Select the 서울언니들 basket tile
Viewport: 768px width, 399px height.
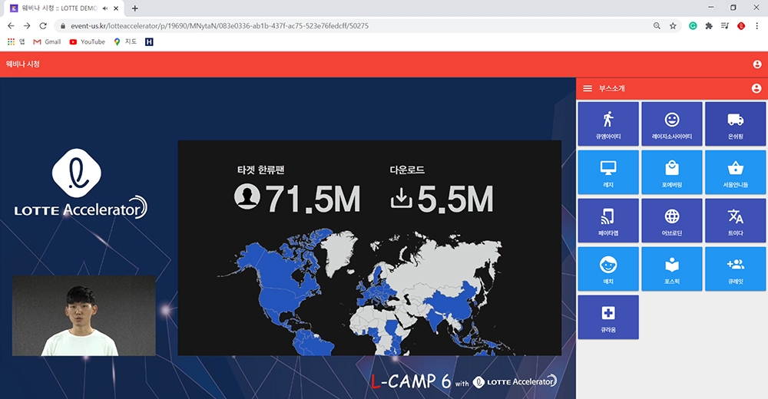pos(735,173)
